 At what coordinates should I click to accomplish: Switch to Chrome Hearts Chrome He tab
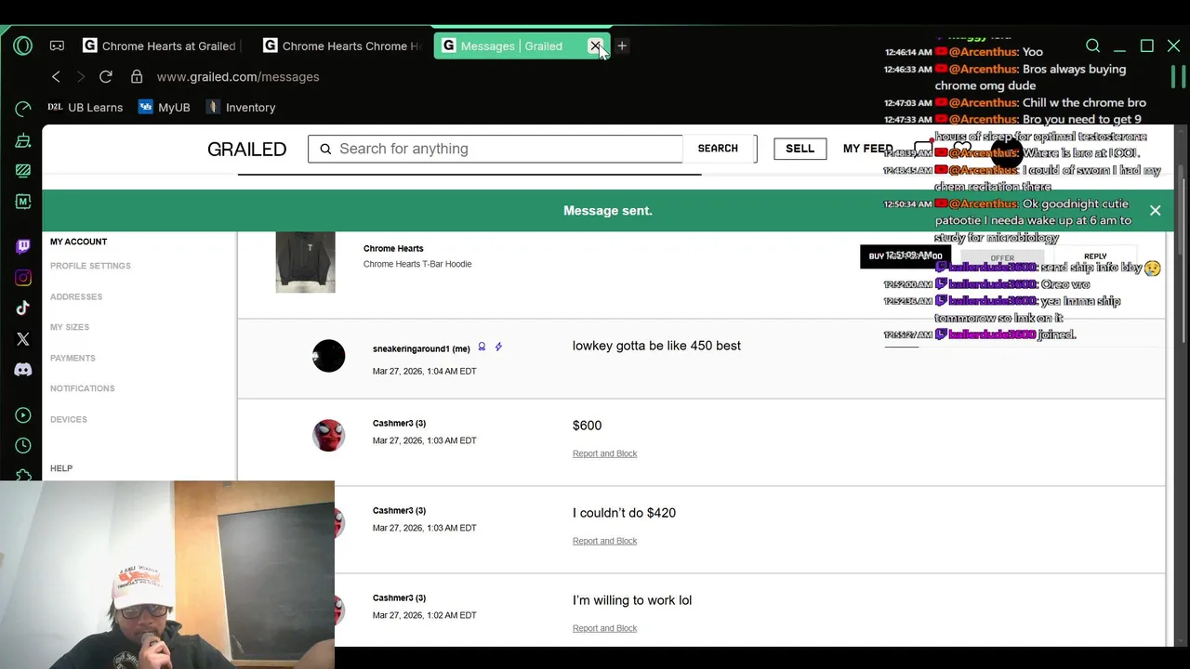pos(341,46)
